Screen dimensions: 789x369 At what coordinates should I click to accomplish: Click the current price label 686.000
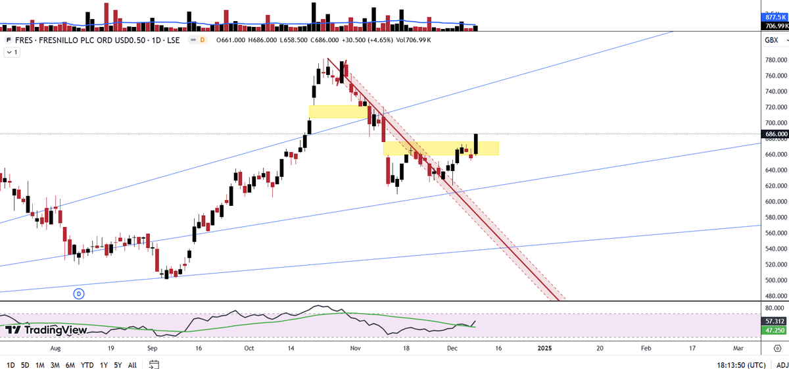click(774, 134)
